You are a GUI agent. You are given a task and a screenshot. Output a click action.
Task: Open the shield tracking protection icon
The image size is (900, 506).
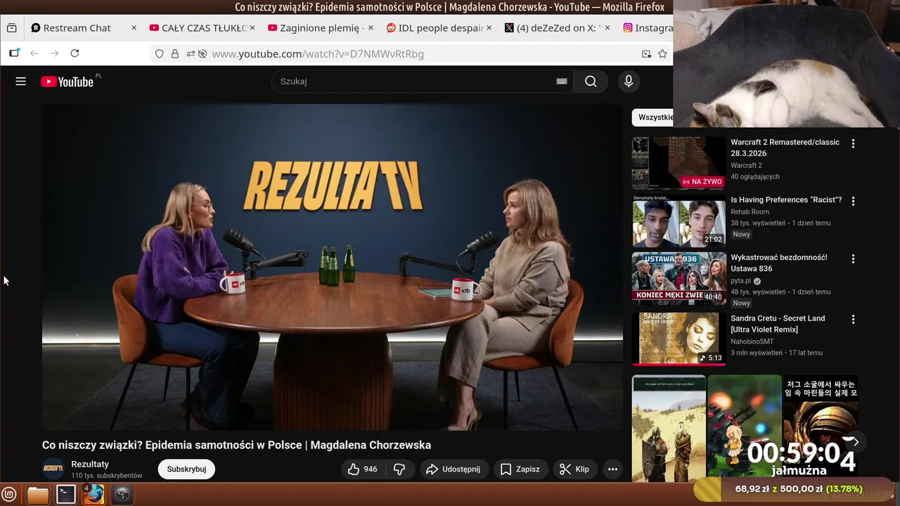[159, 53]
